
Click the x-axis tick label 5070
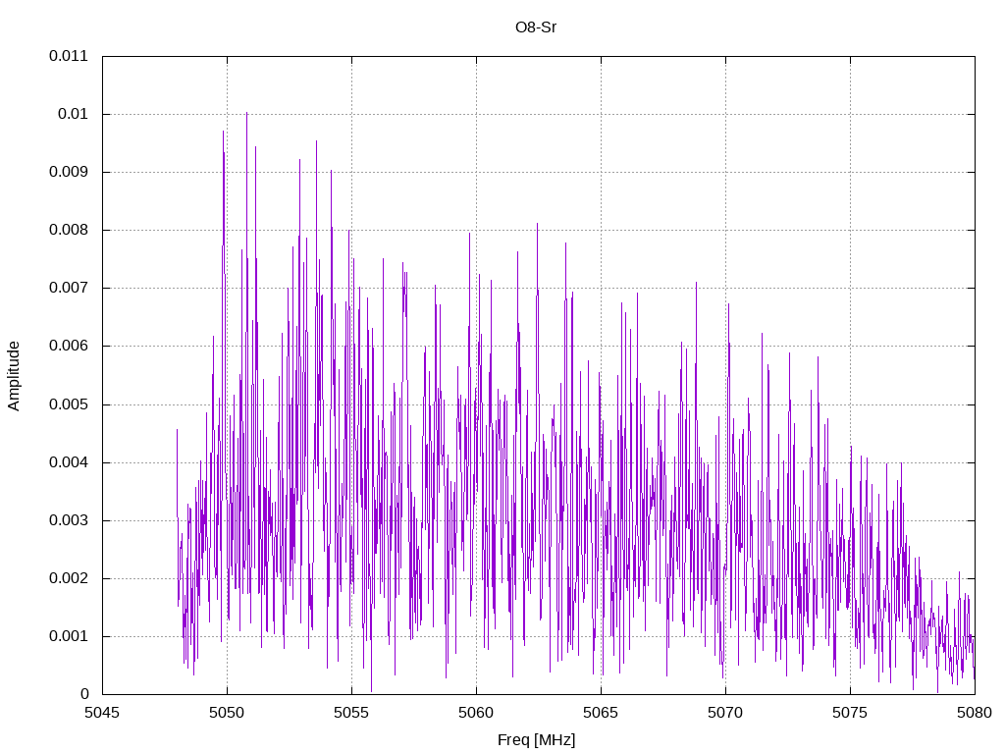pyautogui.click(x=725, y=713)
